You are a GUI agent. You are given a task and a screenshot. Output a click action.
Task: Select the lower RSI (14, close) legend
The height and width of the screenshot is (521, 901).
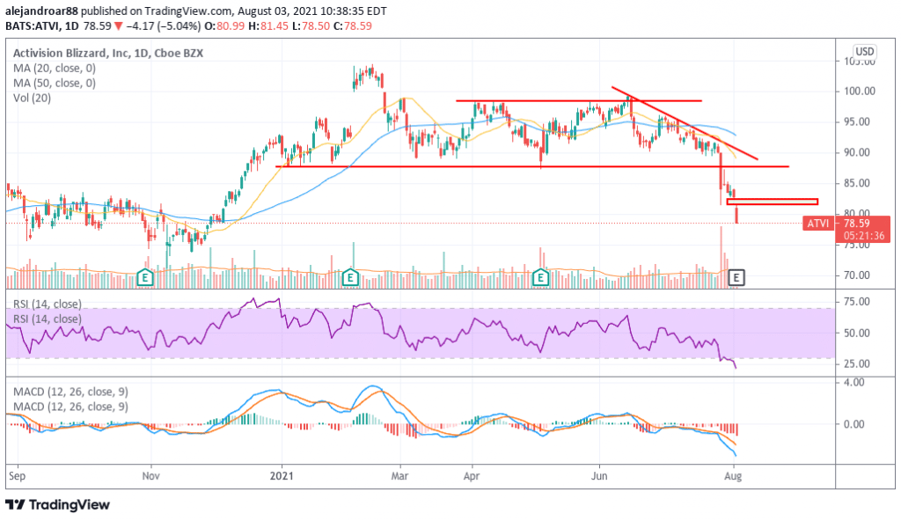pos(48,319)
